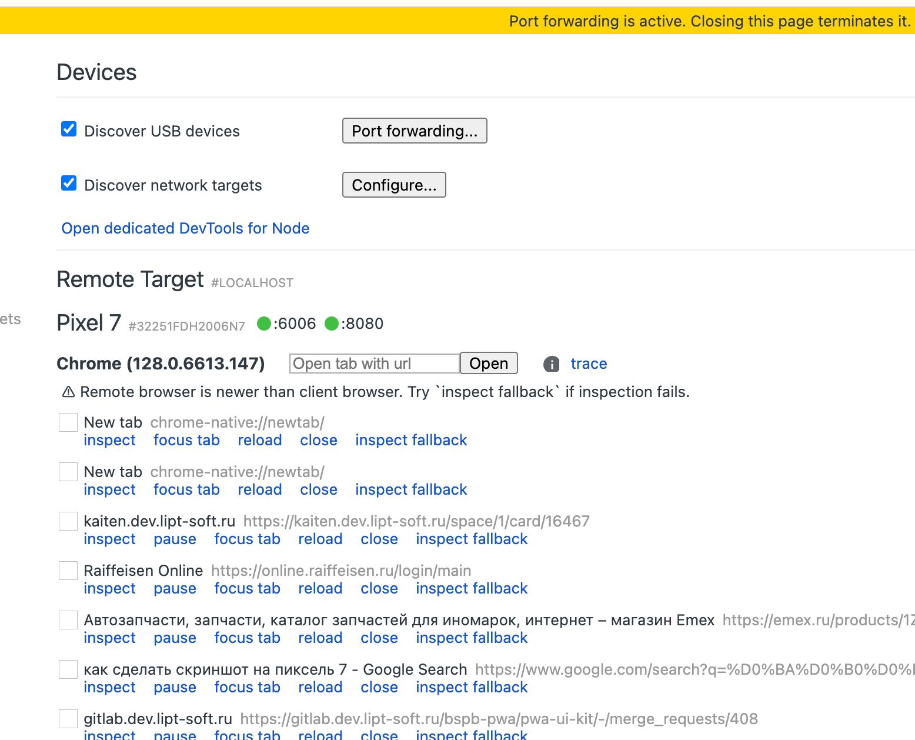Inspect the Google Search page
Viewport: 915px width, 740px height.
(109, 687)
